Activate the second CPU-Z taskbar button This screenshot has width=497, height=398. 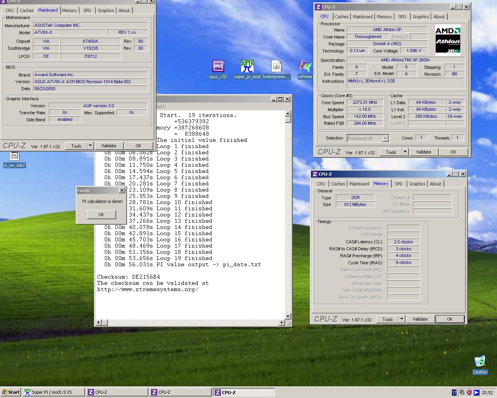(181, 392)
